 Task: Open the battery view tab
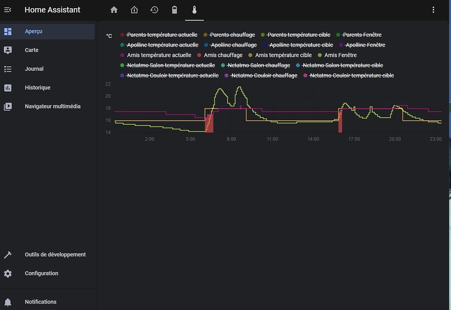(174, 10)
